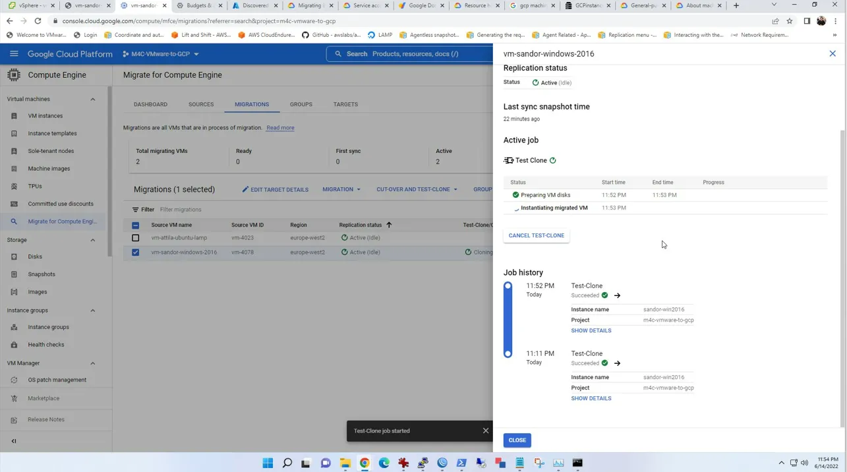Viewport: 847px width, 472px height.
Task: Open the M4C-VMware-to-GCP project selector
Action: coord(161,54)
